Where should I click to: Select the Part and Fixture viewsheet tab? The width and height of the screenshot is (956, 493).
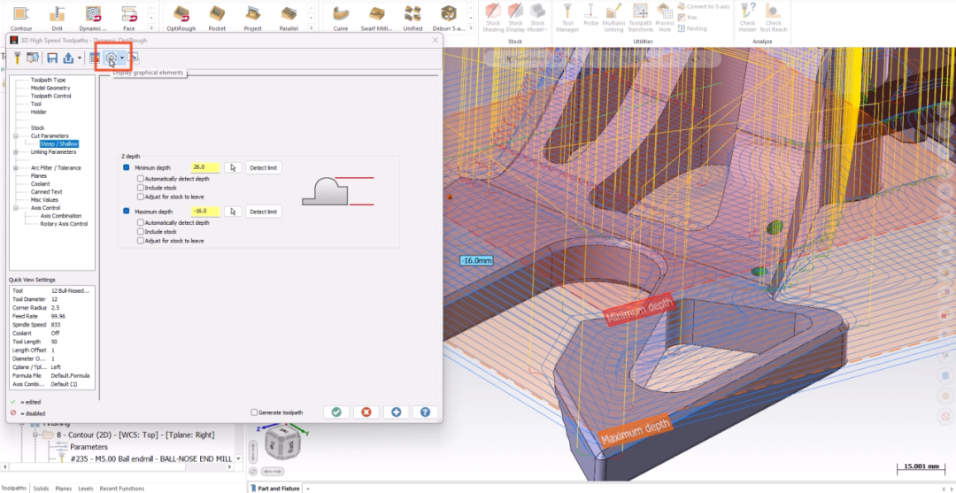[274, 488]
